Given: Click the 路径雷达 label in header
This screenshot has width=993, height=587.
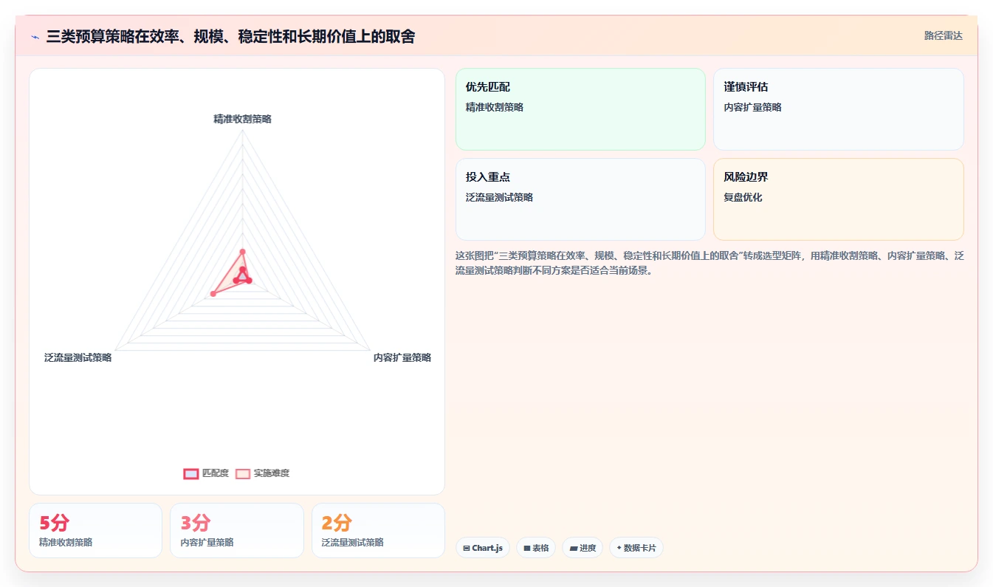Looking at the screenshot, I should coord(943,35).
